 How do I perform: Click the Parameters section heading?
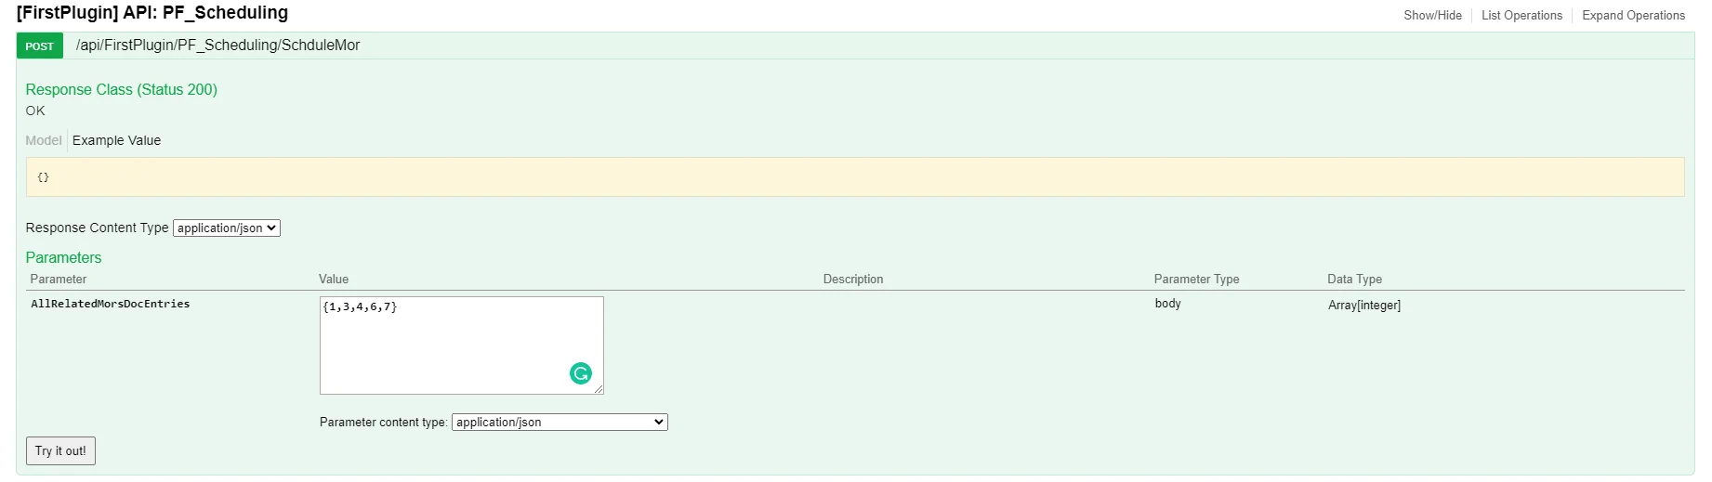[63, 258]
